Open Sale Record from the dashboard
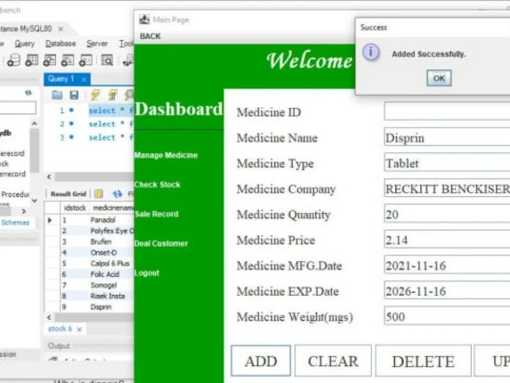 click(157, 214)
